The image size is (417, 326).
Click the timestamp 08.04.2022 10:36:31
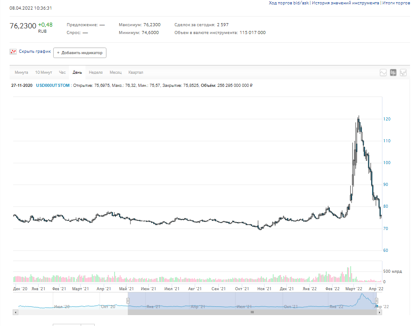click(x=31, y=8)
